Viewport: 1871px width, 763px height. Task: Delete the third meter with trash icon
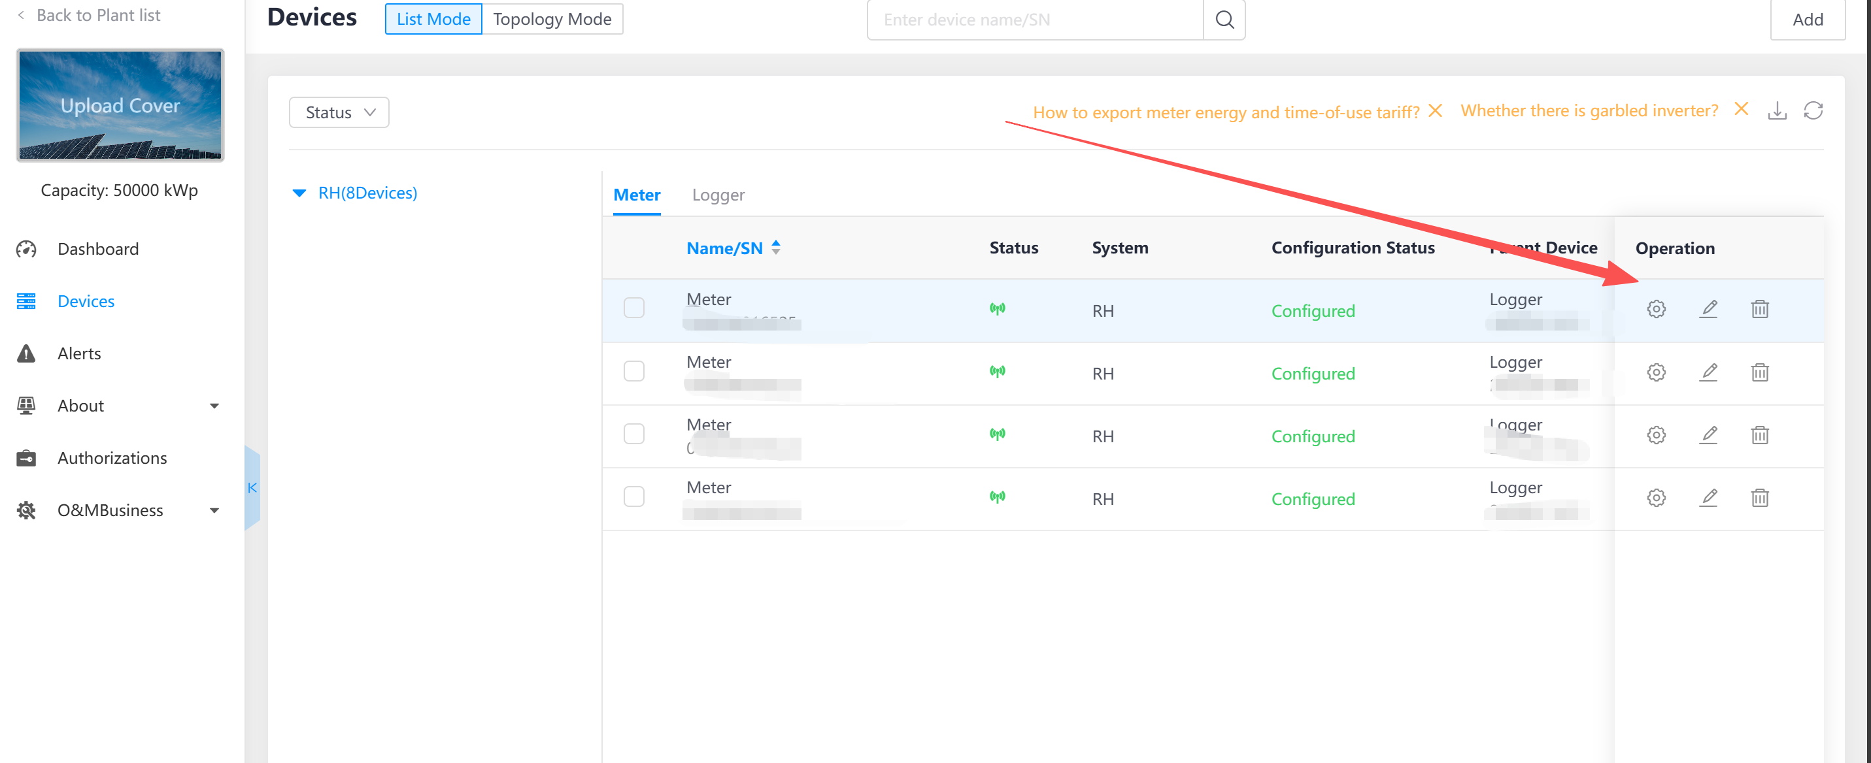pyautogui.click(x=1759, y=435)
